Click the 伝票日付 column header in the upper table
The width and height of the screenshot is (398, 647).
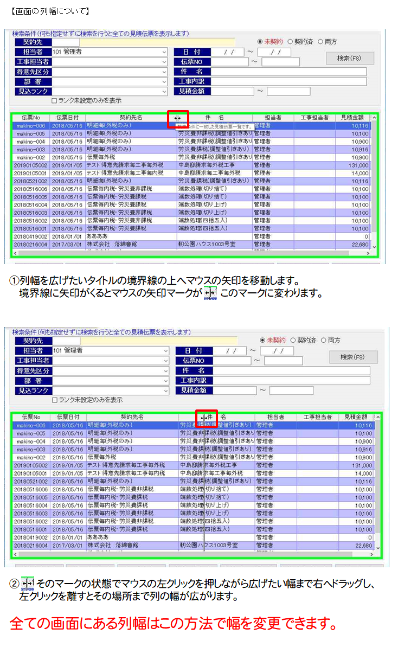click(x=67, y=118)
